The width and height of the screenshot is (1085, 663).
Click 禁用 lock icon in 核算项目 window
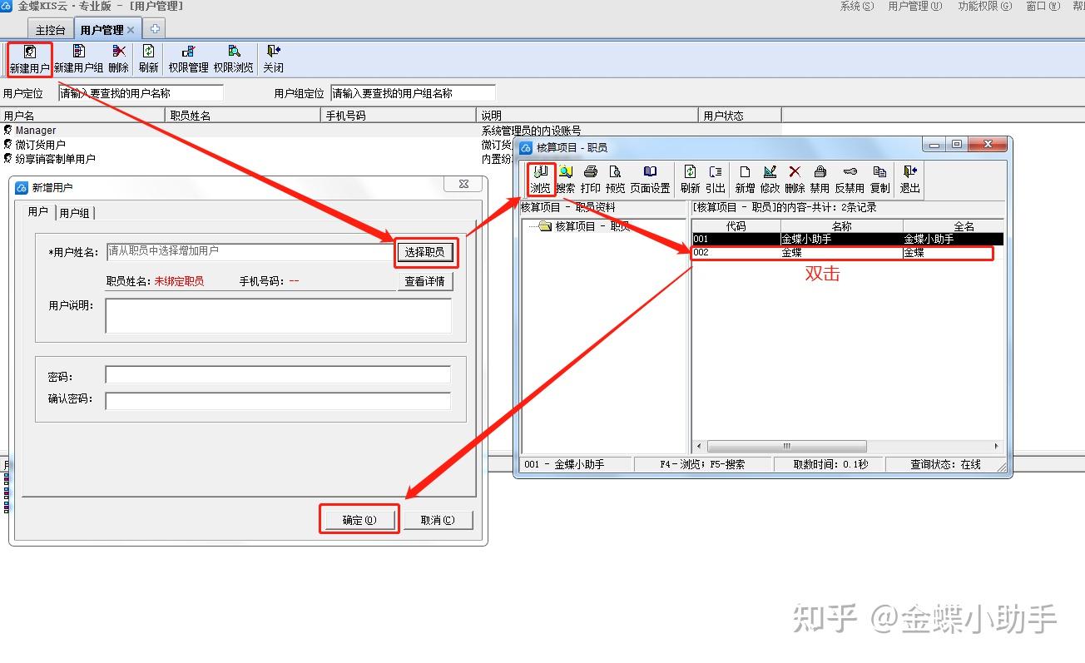820,179
